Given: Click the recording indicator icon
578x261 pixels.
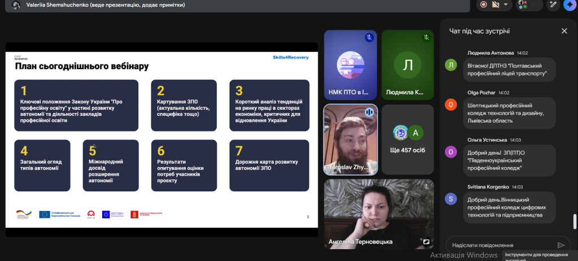Looking at the screenshot, I should click(x=484, y=4).
